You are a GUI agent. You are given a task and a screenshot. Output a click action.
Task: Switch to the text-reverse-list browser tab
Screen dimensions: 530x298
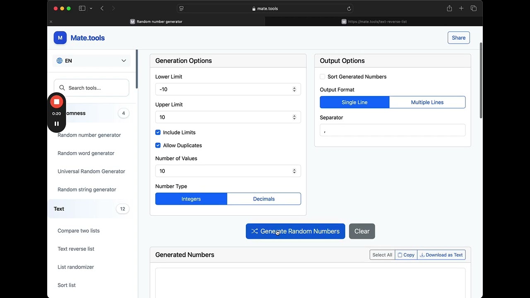(374, 22)
